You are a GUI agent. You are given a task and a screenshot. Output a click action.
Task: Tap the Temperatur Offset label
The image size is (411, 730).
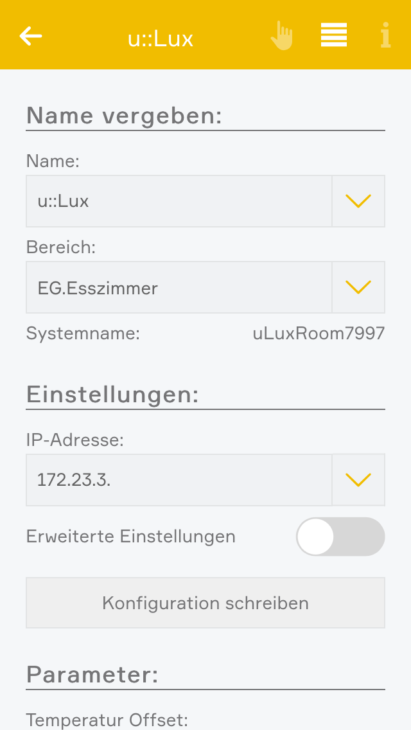click(x=106, y=720)
